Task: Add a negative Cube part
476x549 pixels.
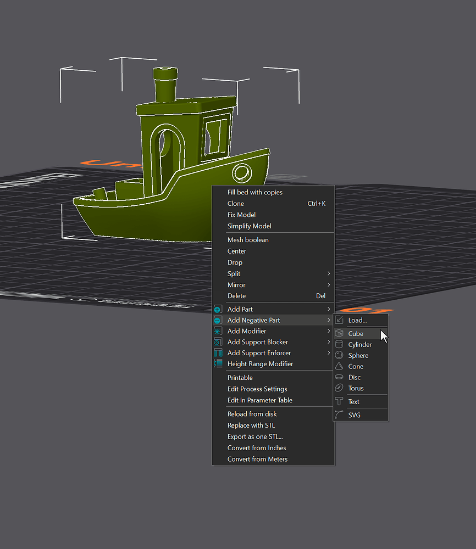Action: click(x=361, y=333)
